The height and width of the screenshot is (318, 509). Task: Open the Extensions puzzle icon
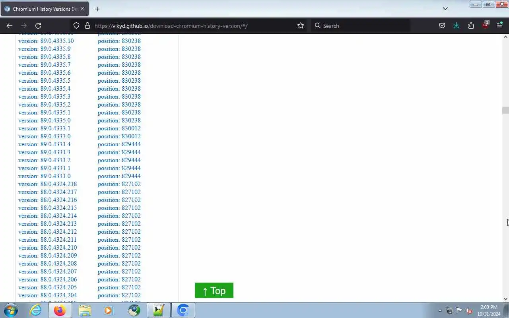[471, 25]
